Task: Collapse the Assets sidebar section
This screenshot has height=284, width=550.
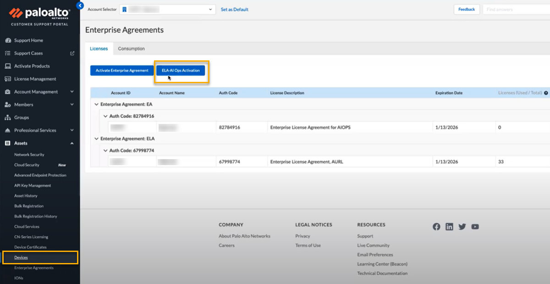Action: click(72, 143)
